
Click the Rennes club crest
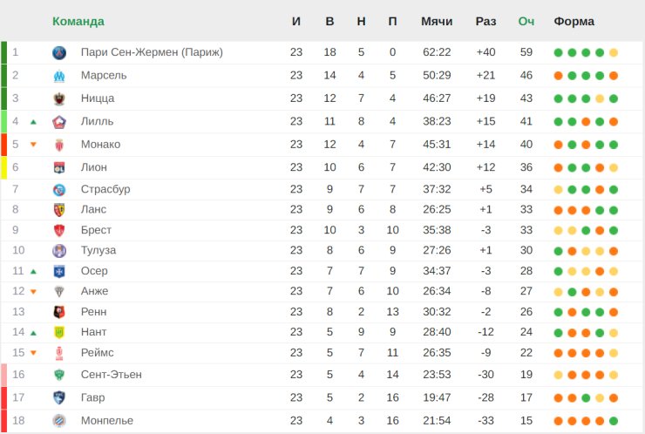point(59,312)
